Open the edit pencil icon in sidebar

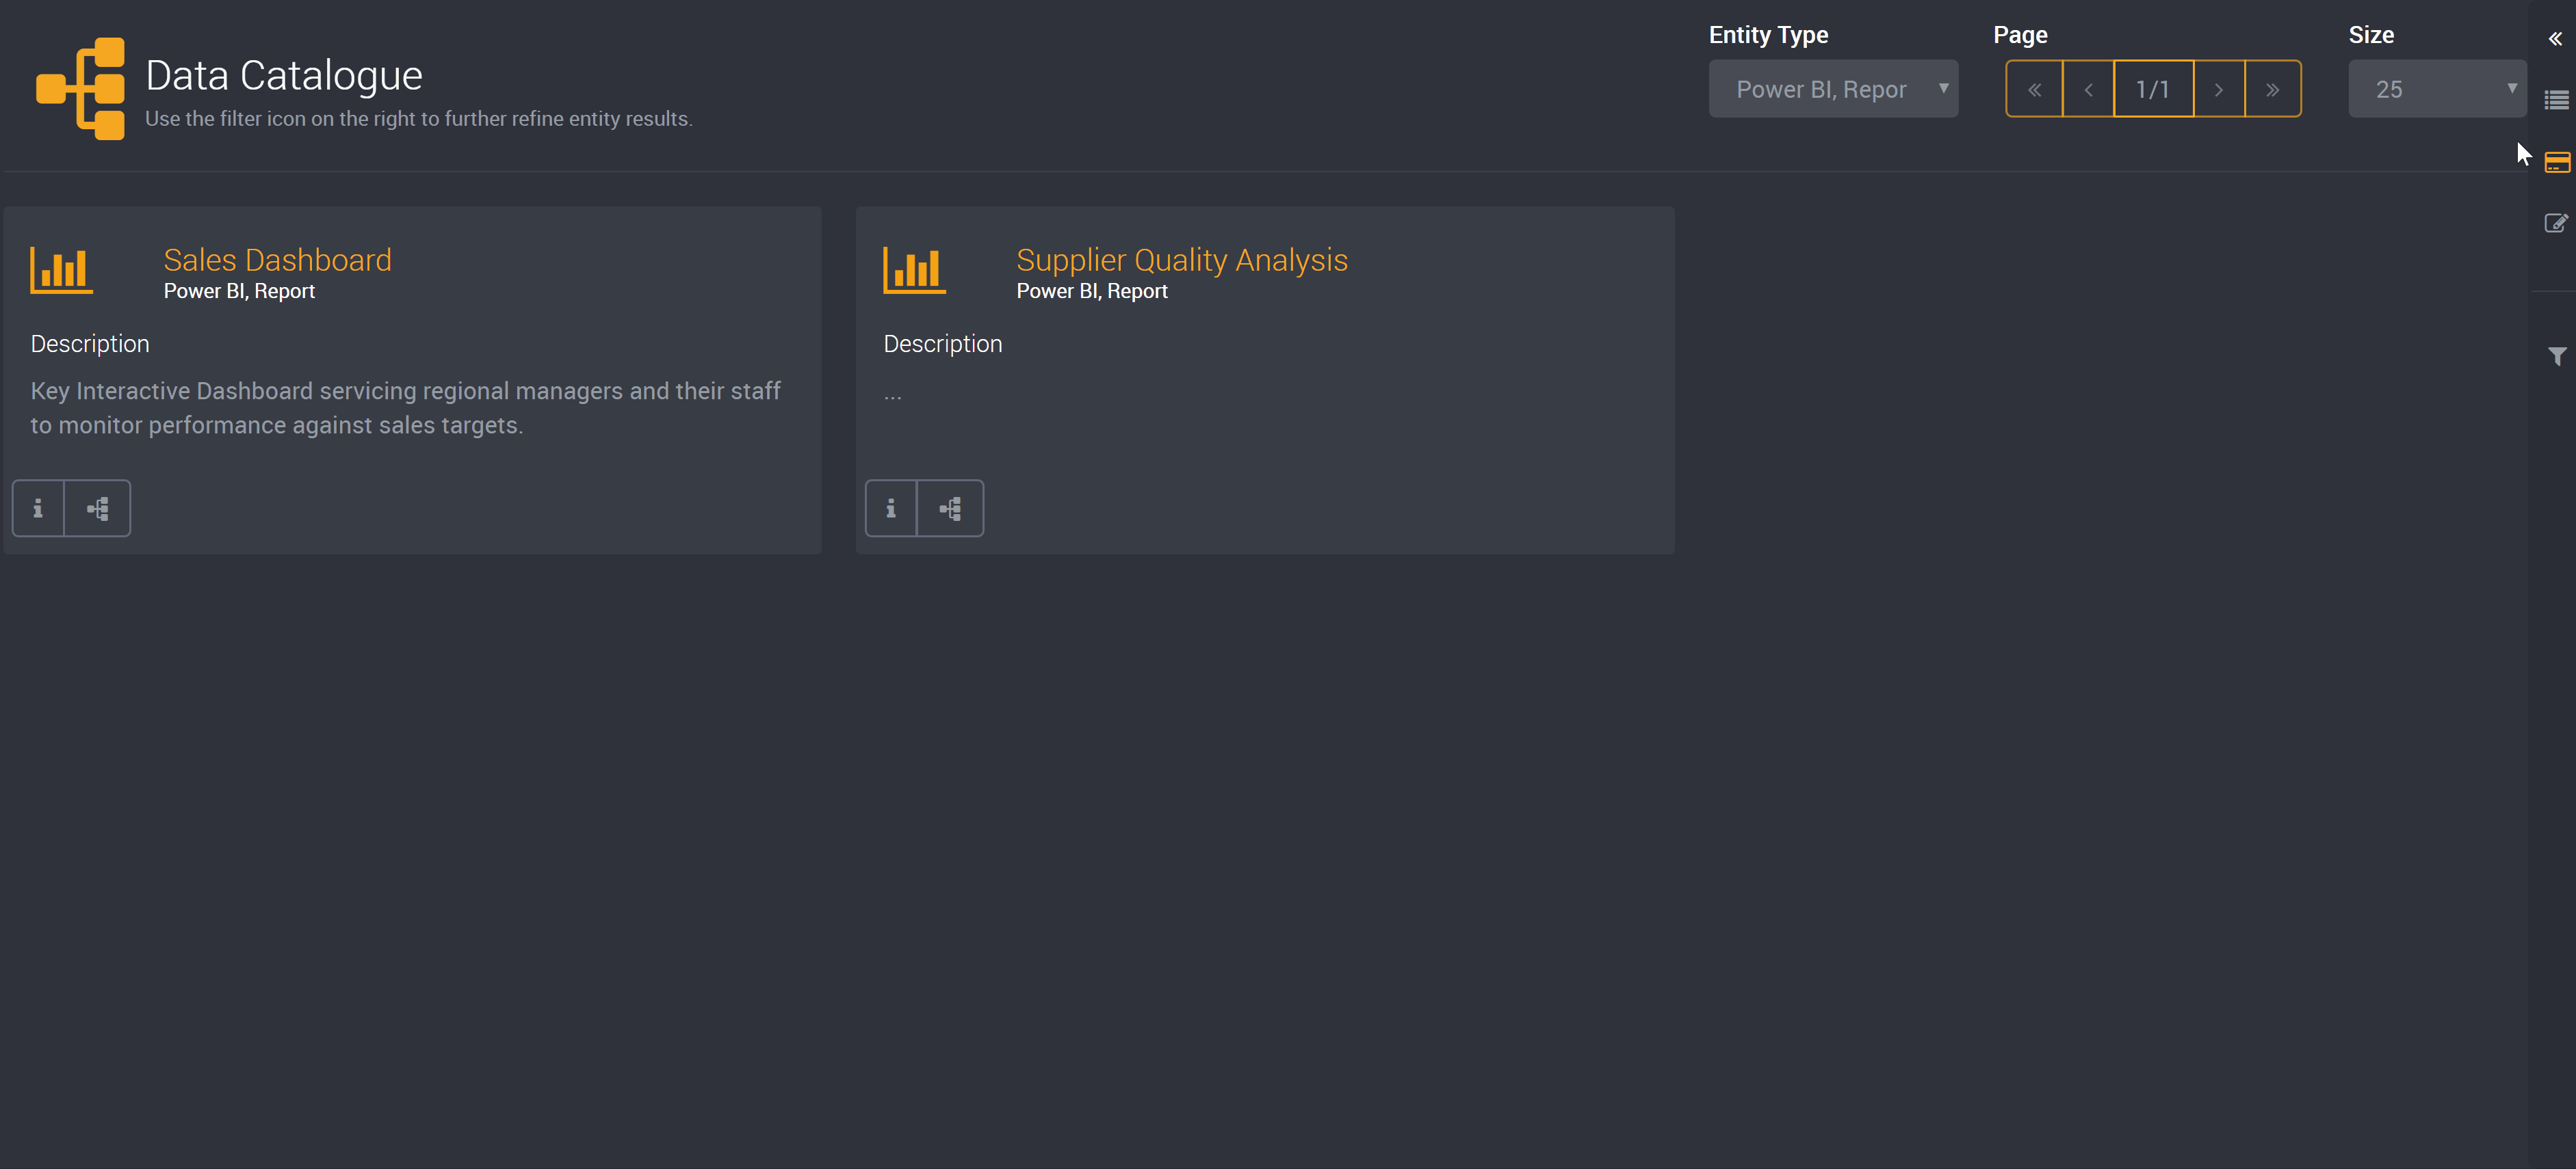2556,223
